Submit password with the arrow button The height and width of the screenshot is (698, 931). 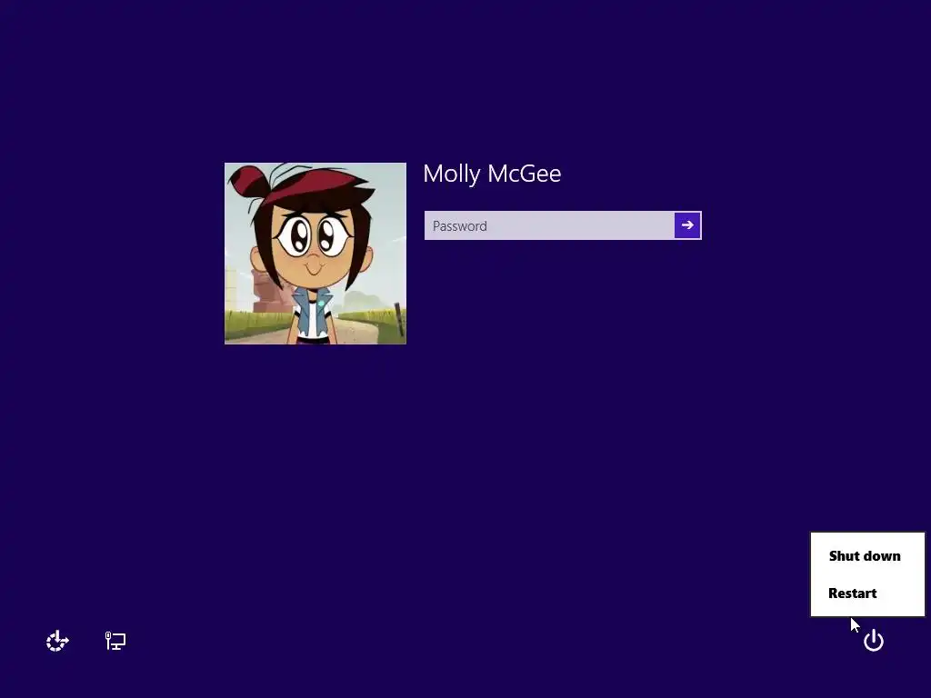point(687,225)
